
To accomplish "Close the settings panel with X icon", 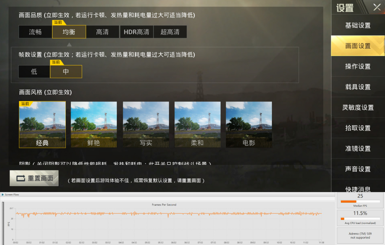I will tap(377, 7).
